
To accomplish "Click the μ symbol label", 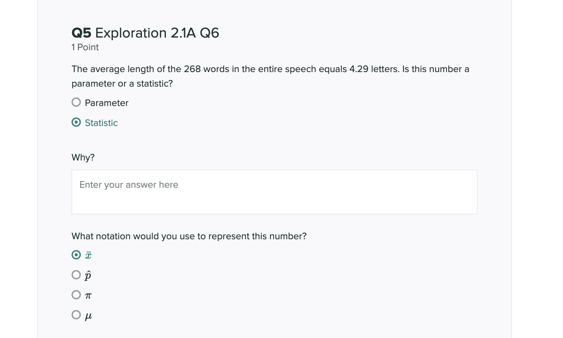I will 88,316.
